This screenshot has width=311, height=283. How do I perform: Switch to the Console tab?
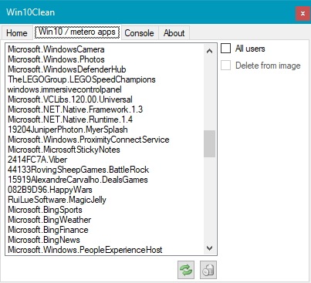click(x=140, y=33)
